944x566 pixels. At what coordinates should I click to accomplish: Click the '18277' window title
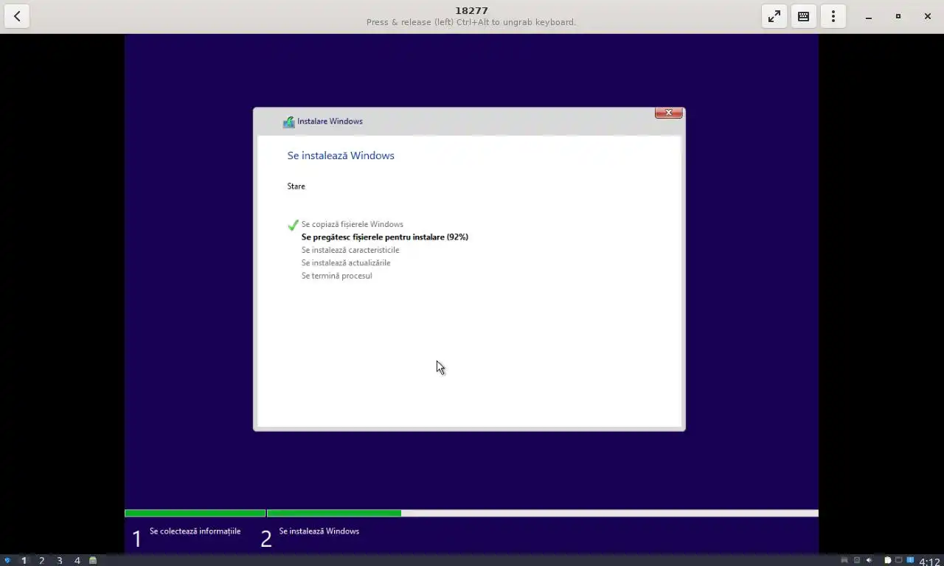click(x=471, y=10)
